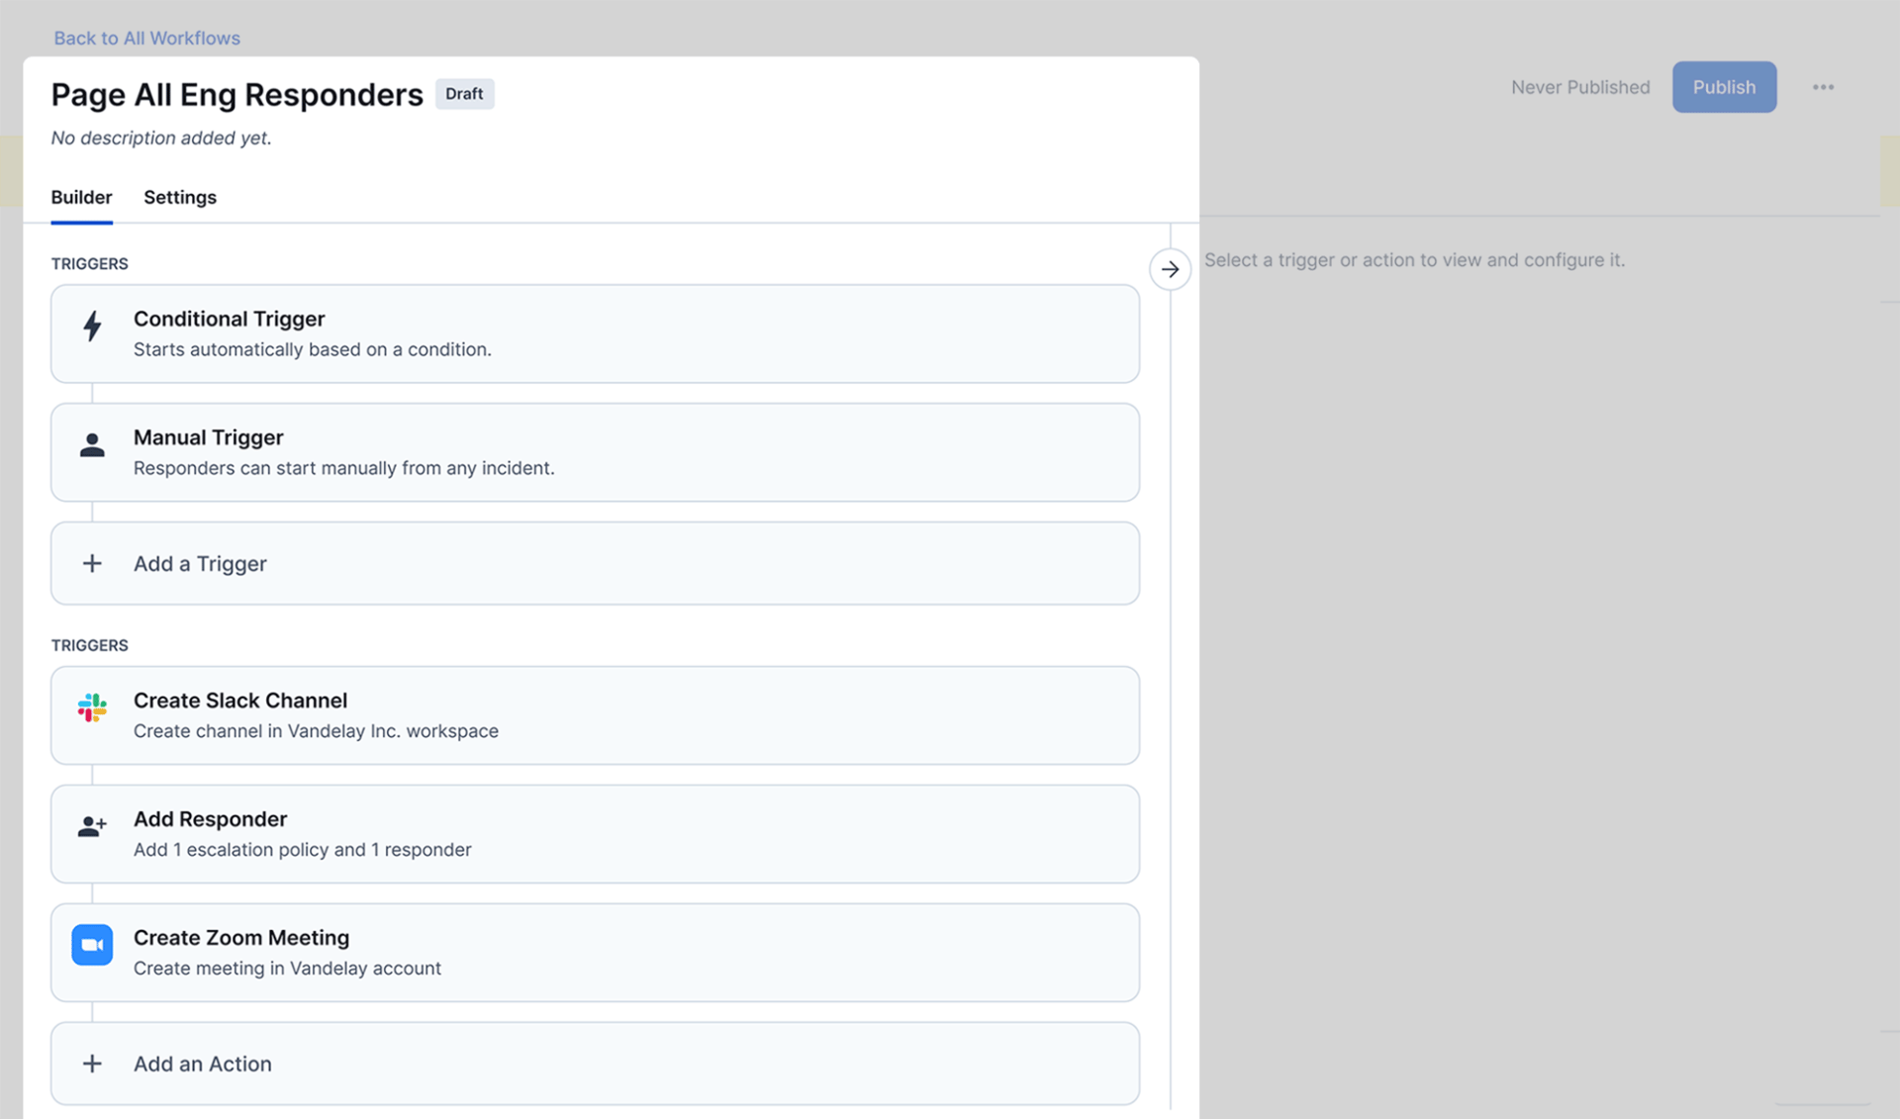Expand the Create Zoom Meeting action card
Image resolution: width=1900 pixels, height=1120 pixels.
click(x=595, y=952)
